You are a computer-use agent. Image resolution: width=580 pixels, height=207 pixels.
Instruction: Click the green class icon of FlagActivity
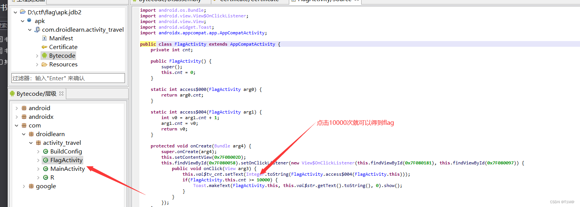coord(46,160)
